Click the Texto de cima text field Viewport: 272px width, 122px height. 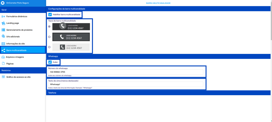click(126, 84)
